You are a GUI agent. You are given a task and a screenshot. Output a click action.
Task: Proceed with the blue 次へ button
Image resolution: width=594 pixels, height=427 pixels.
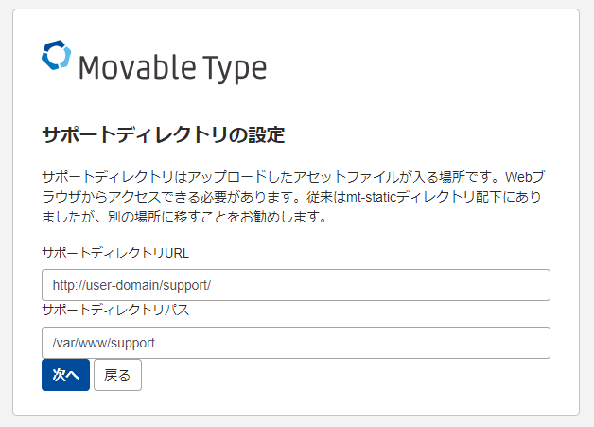[65, 375]
